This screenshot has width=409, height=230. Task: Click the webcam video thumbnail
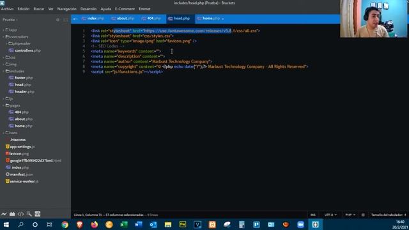click(x=374, y=19)
